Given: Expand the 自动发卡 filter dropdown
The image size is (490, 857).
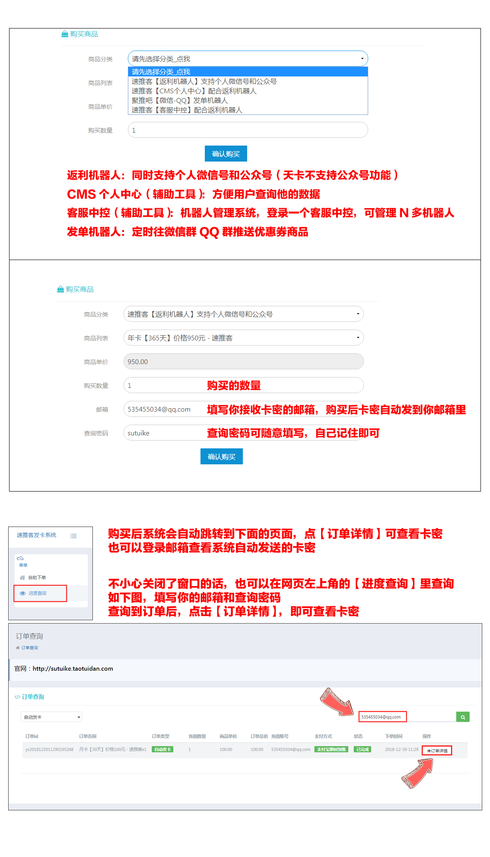Looking at the screenshot, I should point(51,717).
